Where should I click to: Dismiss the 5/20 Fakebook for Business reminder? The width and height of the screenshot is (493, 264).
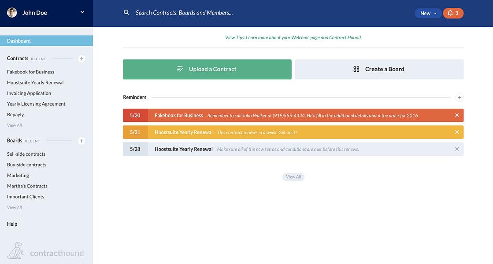pos(457,115)
